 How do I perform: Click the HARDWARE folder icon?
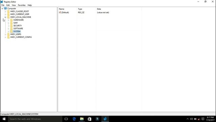[11, 20]
